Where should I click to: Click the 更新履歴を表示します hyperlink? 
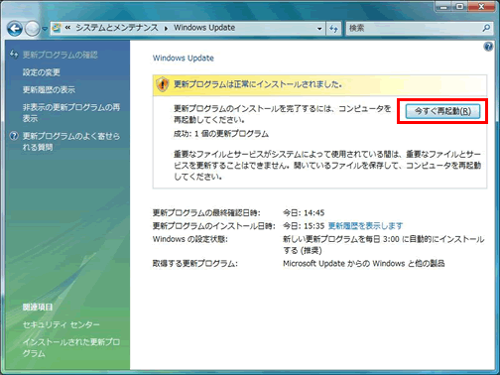point(365,226)
